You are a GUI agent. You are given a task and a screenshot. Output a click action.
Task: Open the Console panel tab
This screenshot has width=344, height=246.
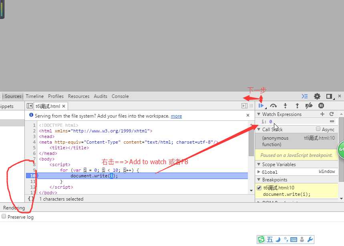[x=120, y=96]
